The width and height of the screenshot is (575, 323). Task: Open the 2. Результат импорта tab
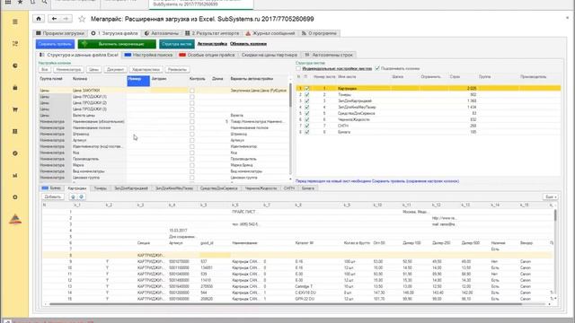(212, 33)
